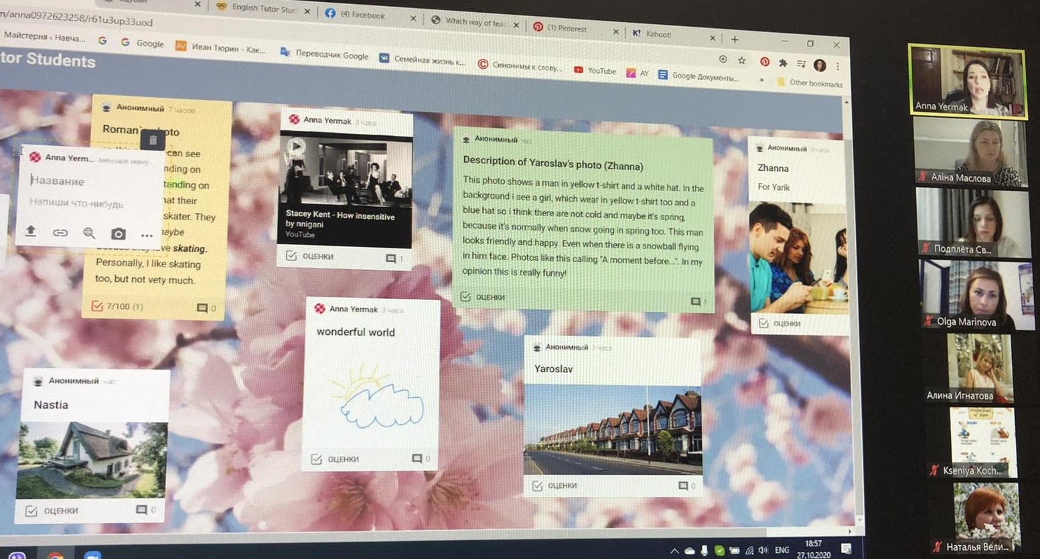
Task: Expand more options in the post editor
Action: pyautogui.click(x=147, y=235)
